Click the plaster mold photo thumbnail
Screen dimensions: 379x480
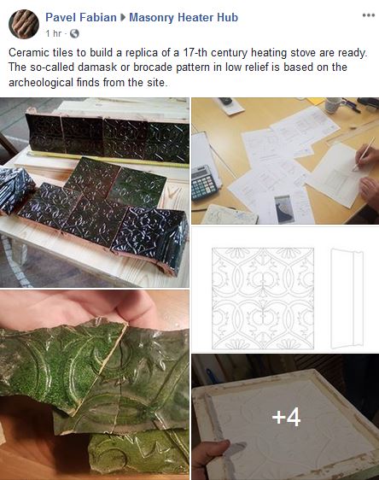pyautogui.click(x=285, y=417)
